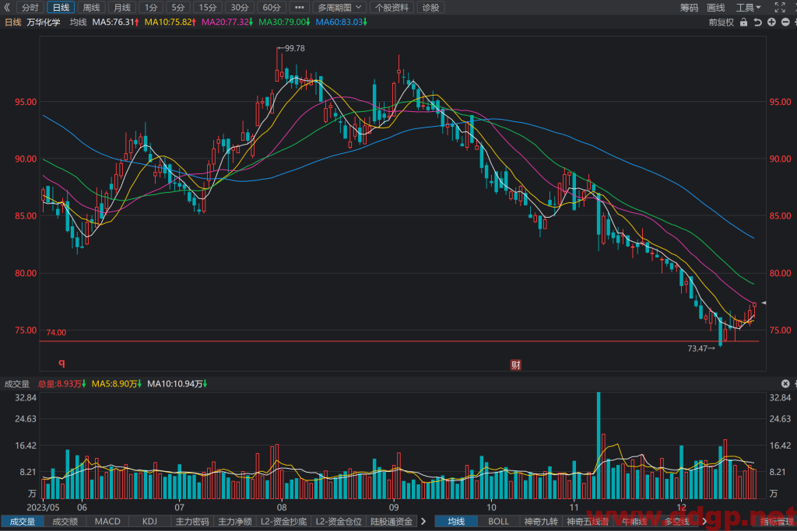
Task: Click the MA5:76.31 value label
Action: tap(115, 23)
